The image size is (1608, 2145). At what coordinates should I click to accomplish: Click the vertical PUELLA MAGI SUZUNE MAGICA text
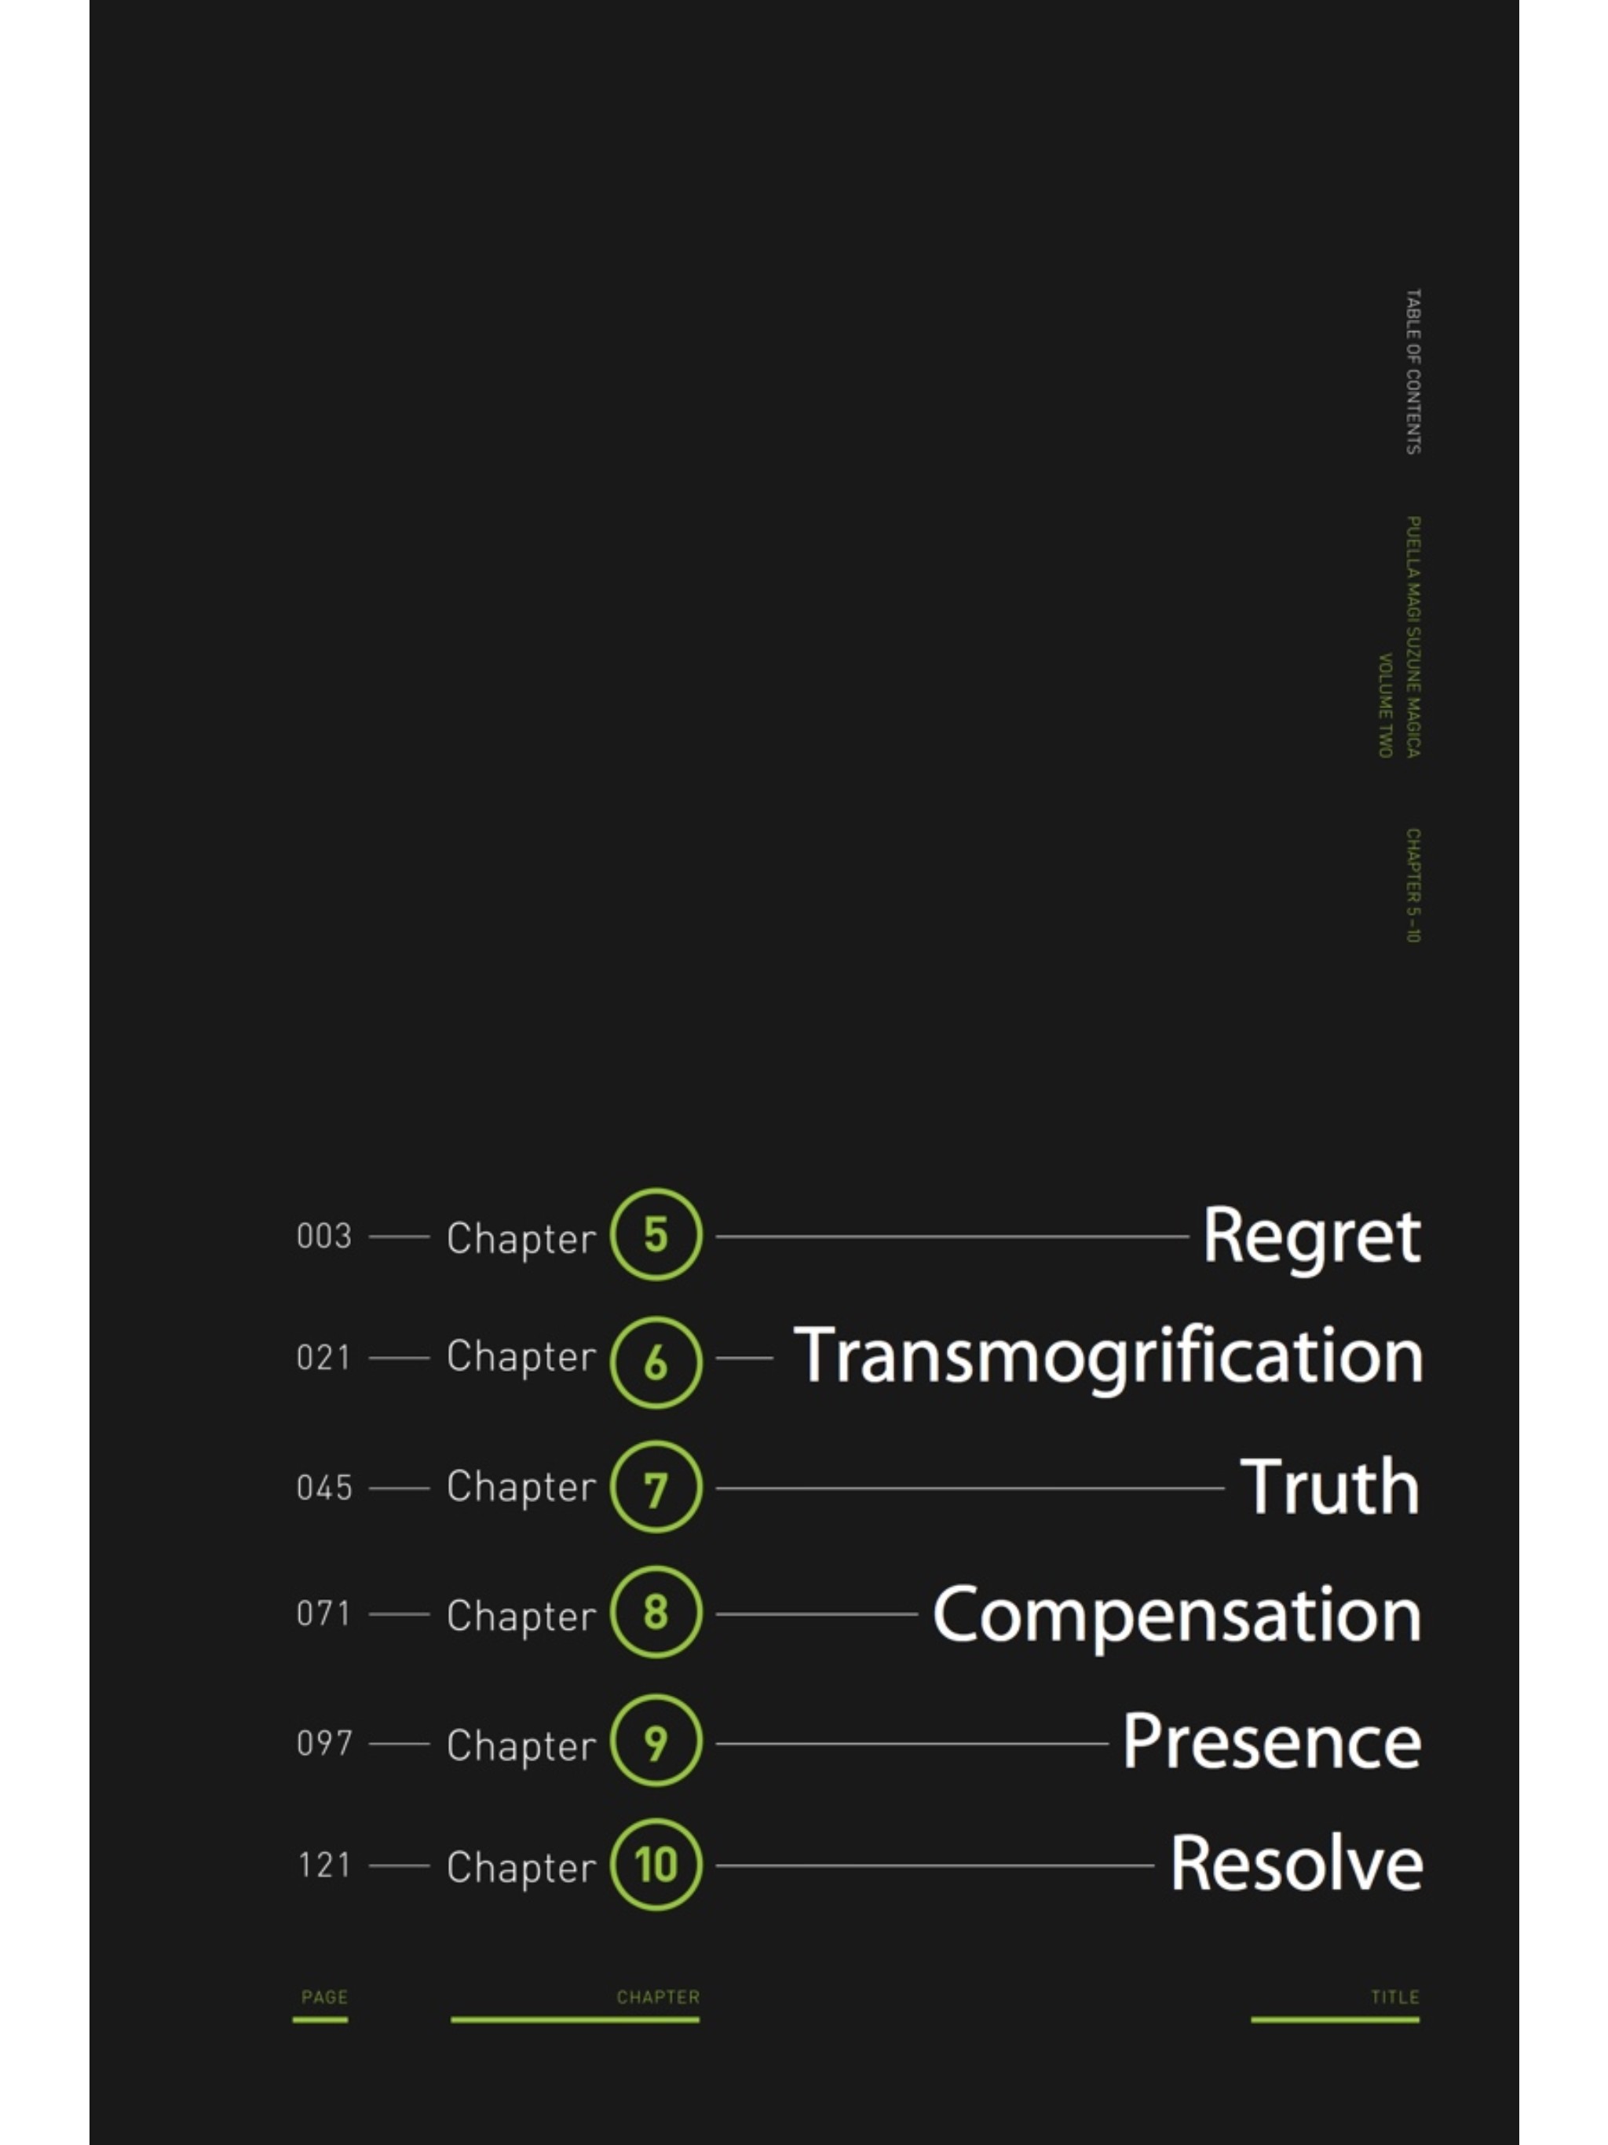click(1413, 637)
